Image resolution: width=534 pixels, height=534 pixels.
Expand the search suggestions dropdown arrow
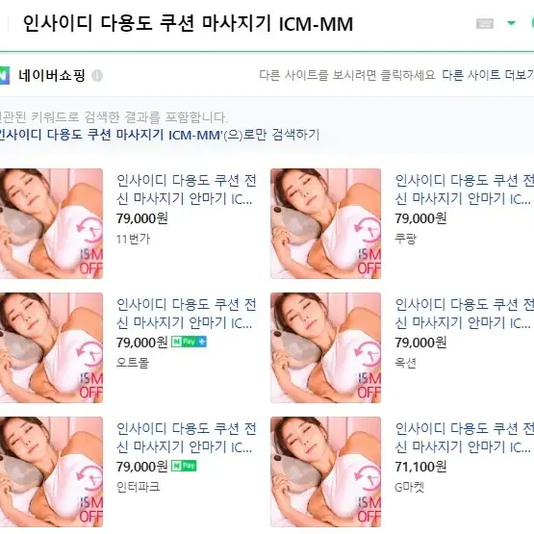point(511,23)
